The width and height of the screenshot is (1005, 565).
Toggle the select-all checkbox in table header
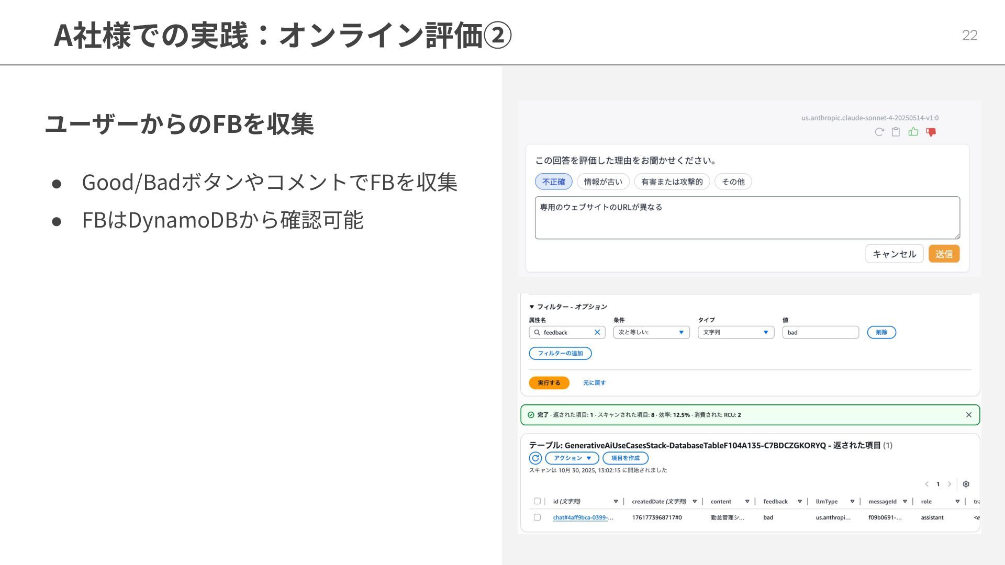(537, 501)
